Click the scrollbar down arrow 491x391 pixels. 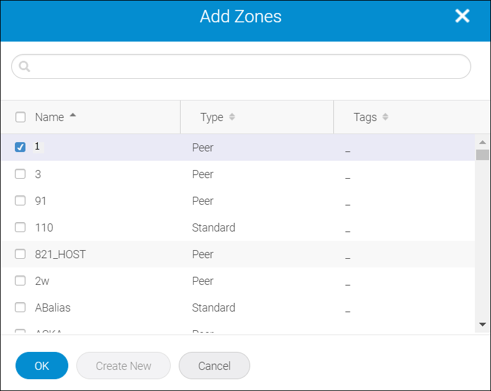(x=482, y=324)
